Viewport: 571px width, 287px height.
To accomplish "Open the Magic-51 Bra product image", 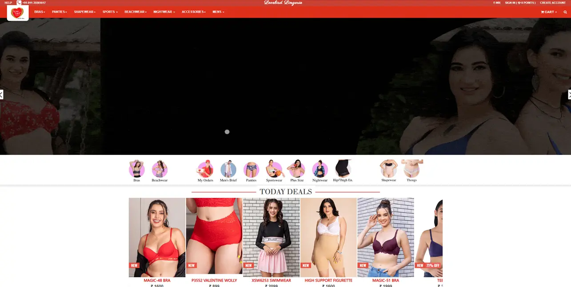I will (386, 237).
